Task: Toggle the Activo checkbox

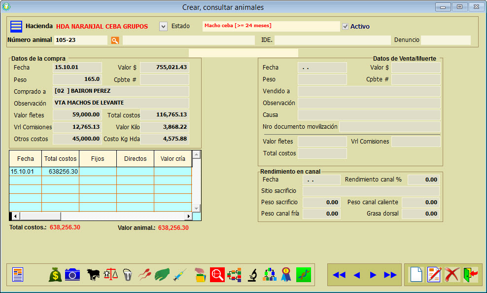Action: (346, 27)
